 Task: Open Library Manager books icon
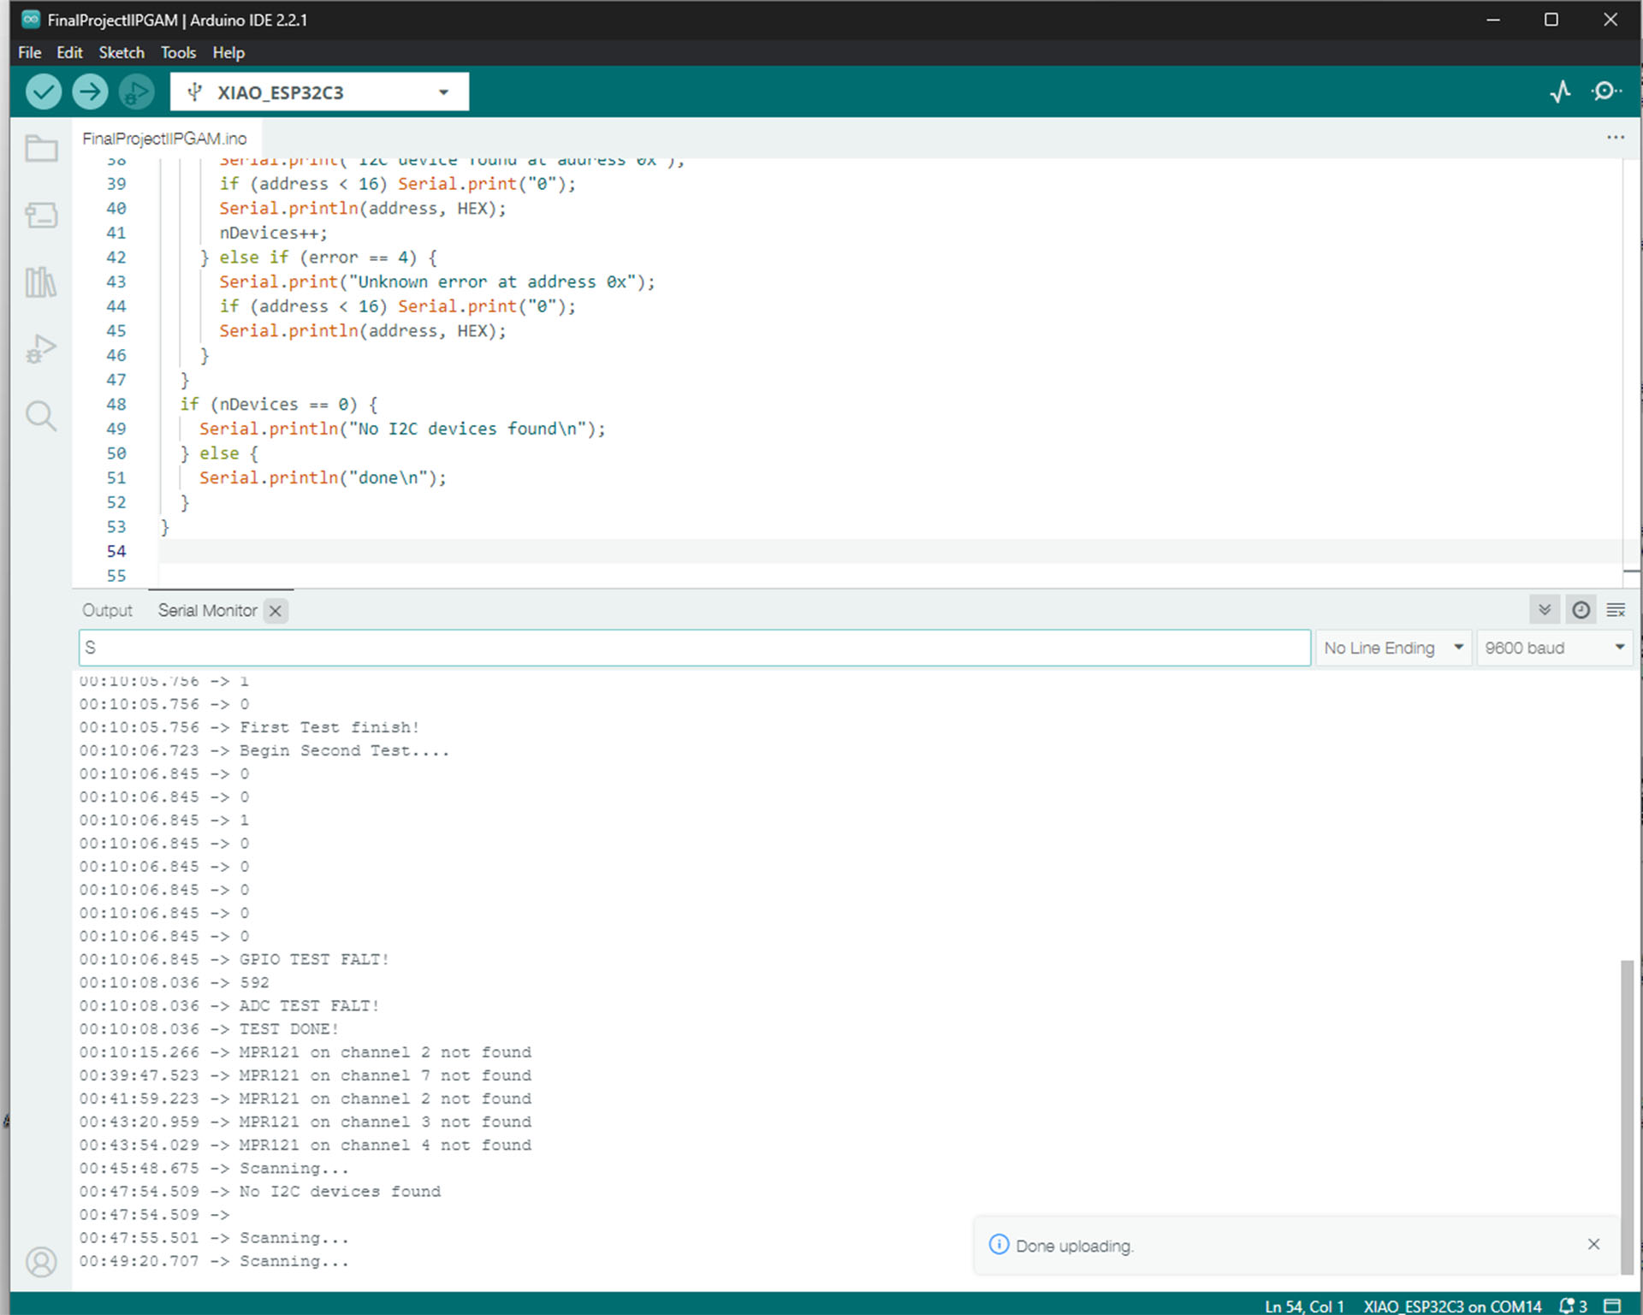[41, 281]
